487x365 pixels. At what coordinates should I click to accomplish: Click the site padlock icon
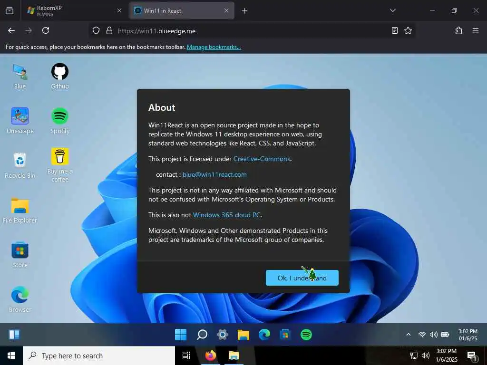109,31
